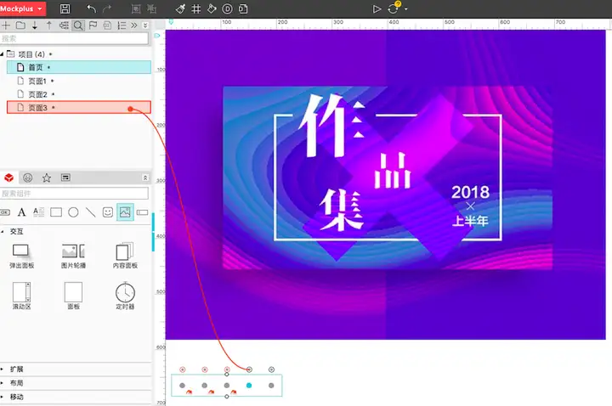Redo the undone action
612x406 pixels.
[107, 8]
